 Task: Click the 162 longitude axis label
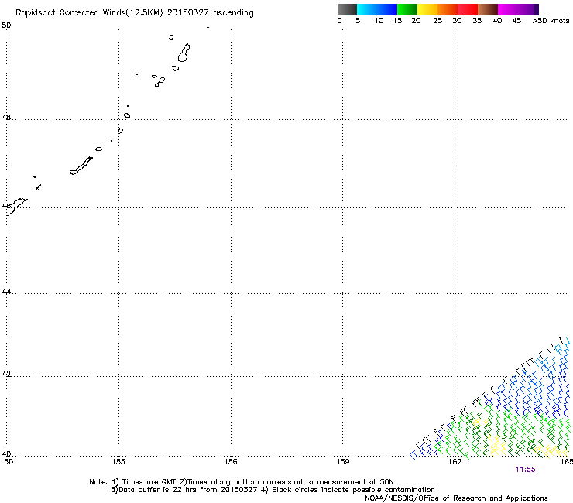click(455, 462)
